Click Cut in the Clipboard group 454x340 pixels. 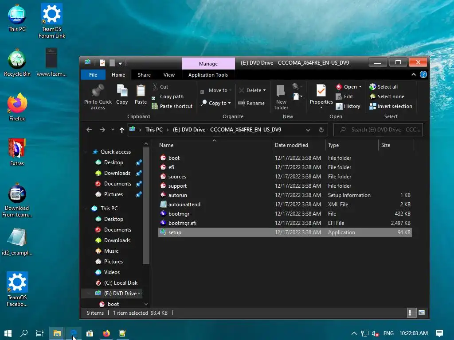[x=160, y=87]
